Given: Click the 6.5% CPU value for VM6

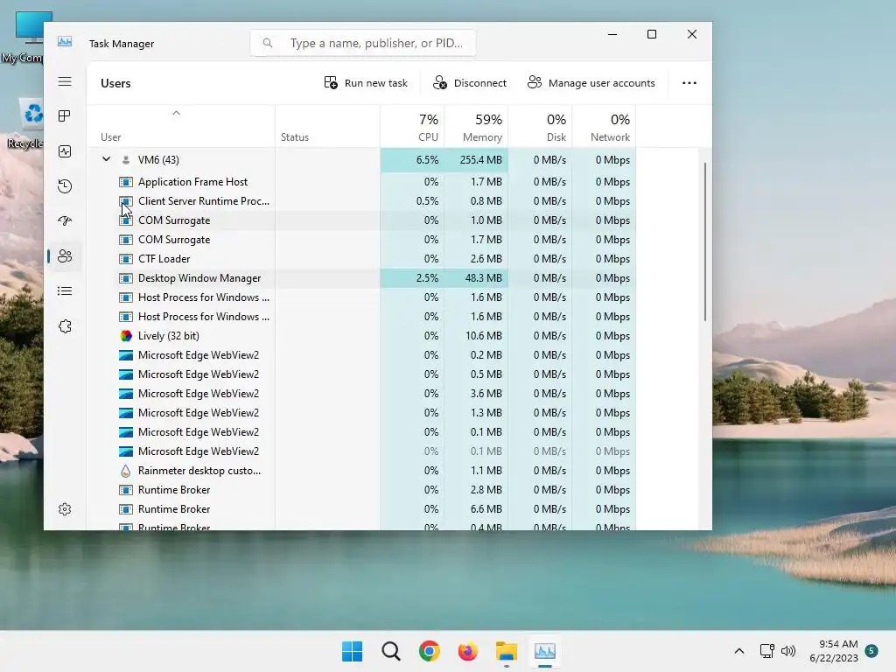Looking at the screenshot, I should pyautogui.click(x=413, y=160).
